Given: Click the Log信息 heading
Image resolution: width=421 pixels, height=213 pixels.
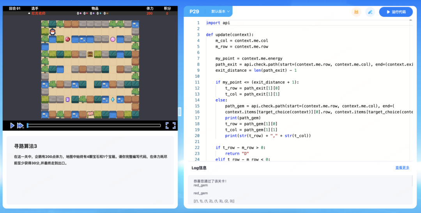Looking at the screenshot, I should (x=199, y=168).
